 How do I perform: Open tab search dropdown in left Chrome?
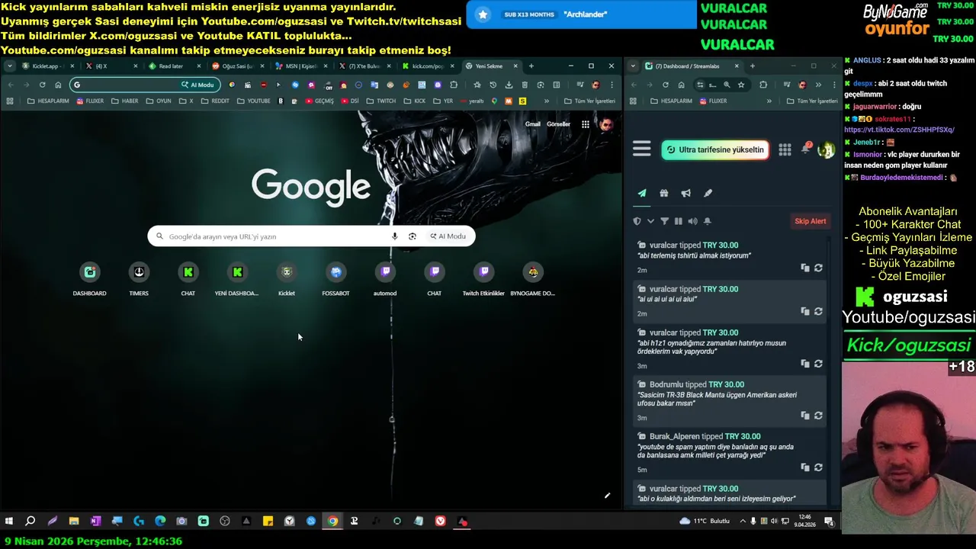coord(9,66)
